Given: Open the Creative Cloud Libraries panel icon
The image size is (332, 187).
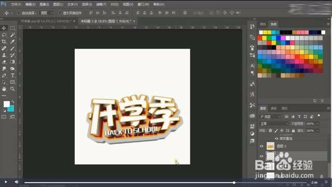Looking at the screenshot, I should 252,116.
